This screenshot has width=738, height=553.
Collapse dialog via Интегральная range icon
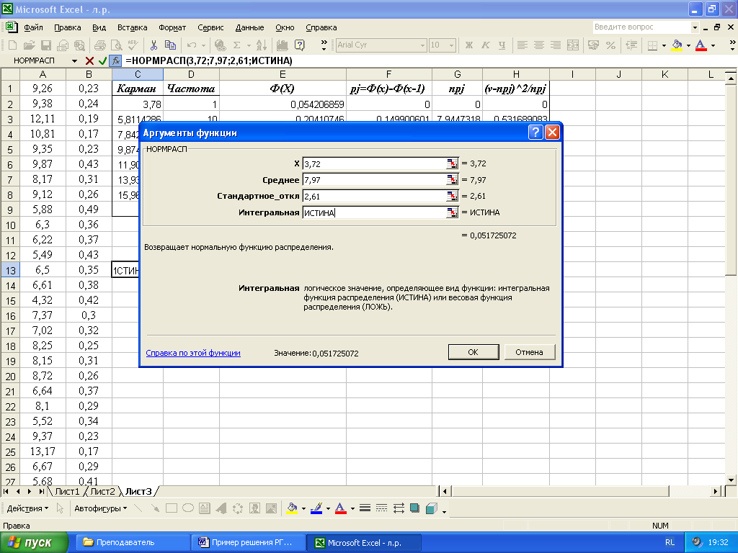coord(452,212)
